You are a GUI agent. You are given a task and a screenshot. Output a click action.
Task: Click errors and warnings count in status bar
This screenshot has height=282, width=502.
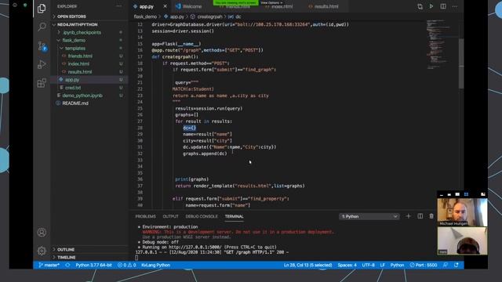(126, 265)
